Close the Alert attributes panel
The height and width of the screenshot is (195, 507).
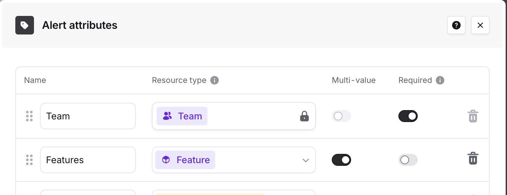[480, 25]
